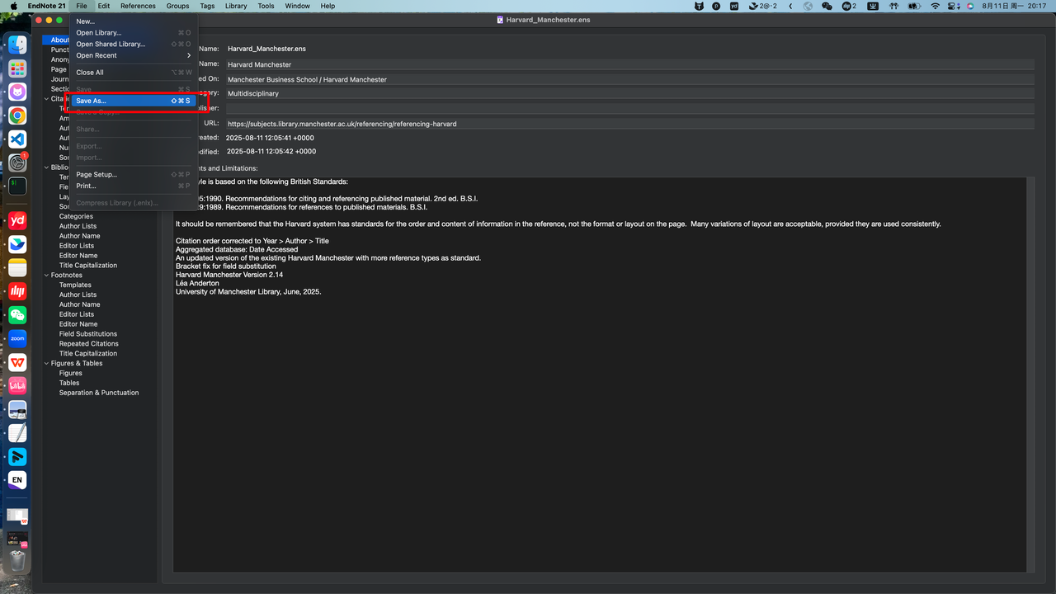Viewport: 1056px width, 594px height.
Task: Click the Wi-Fi status icon
Action: [x=935, y=6]
